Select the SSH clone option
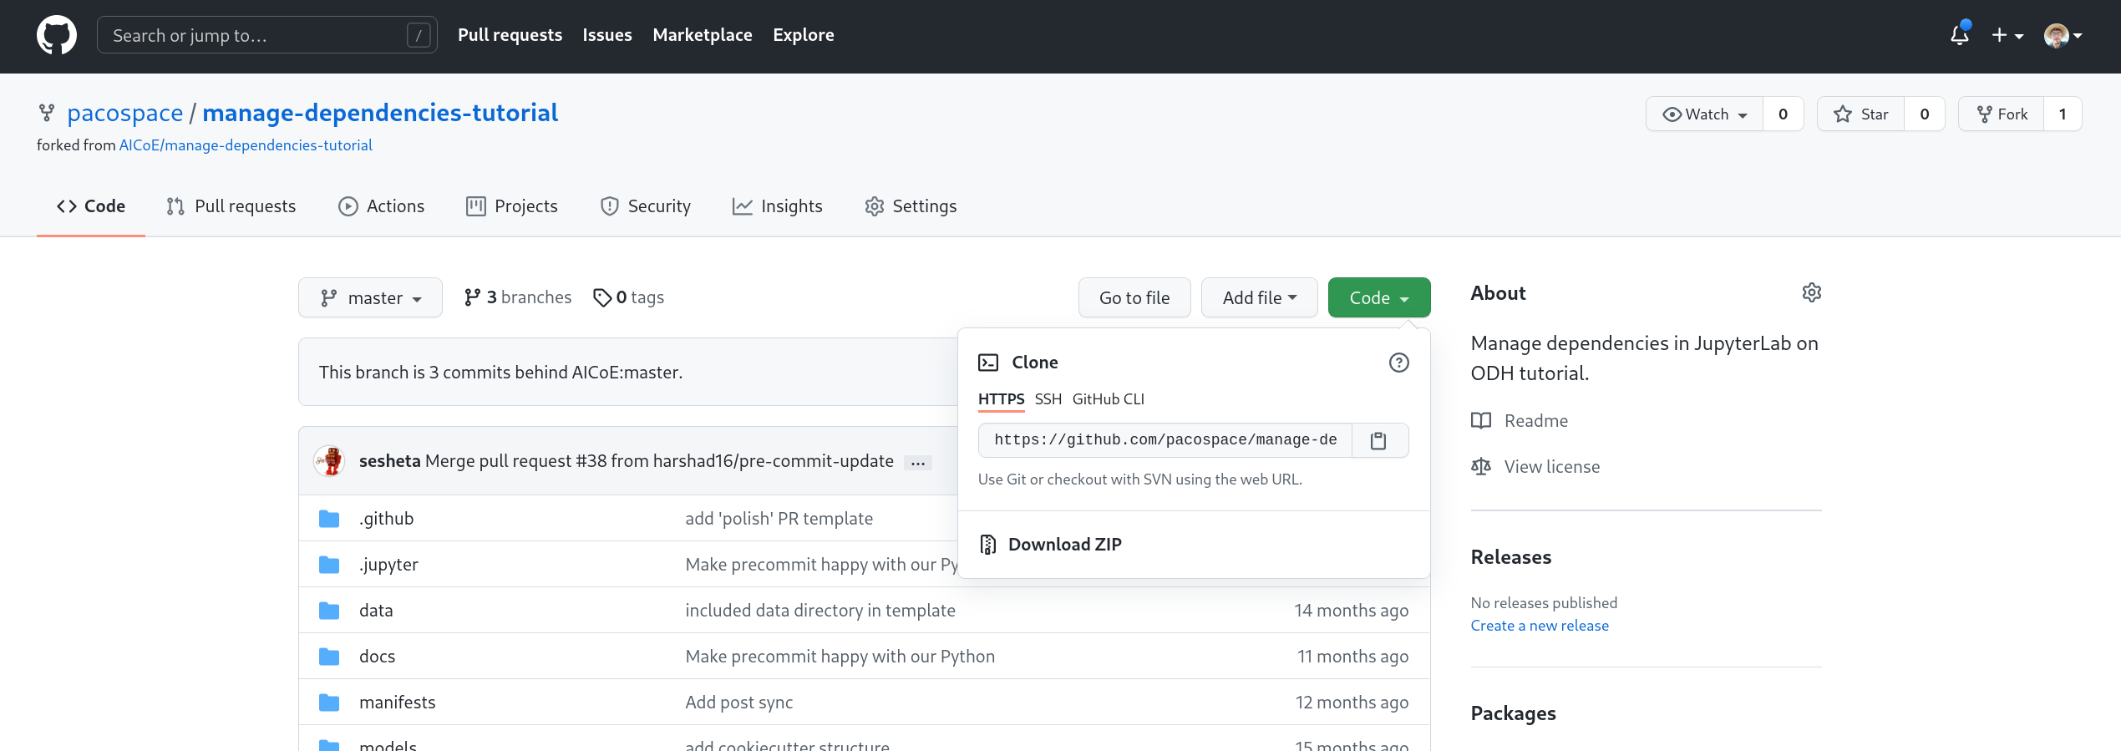 (1048, 399)
